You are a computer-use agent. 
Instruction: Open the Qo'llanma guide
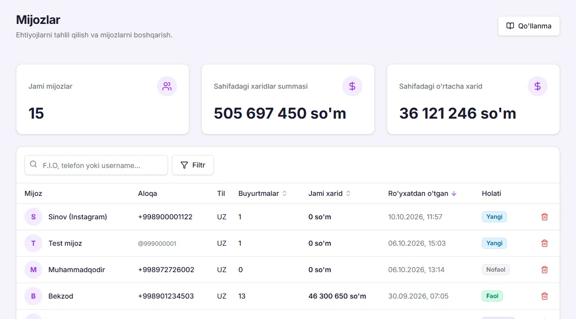(529, 26)
